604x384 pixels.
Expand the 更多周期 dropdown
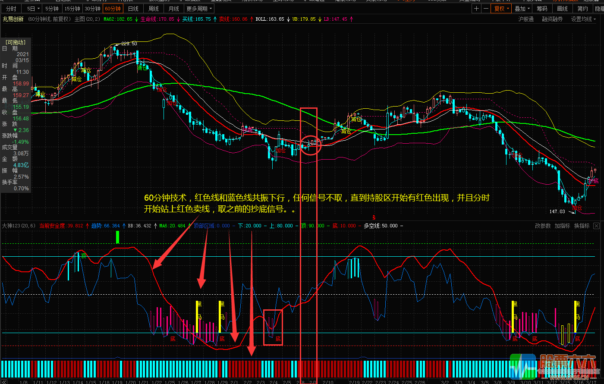pos(199,9)
